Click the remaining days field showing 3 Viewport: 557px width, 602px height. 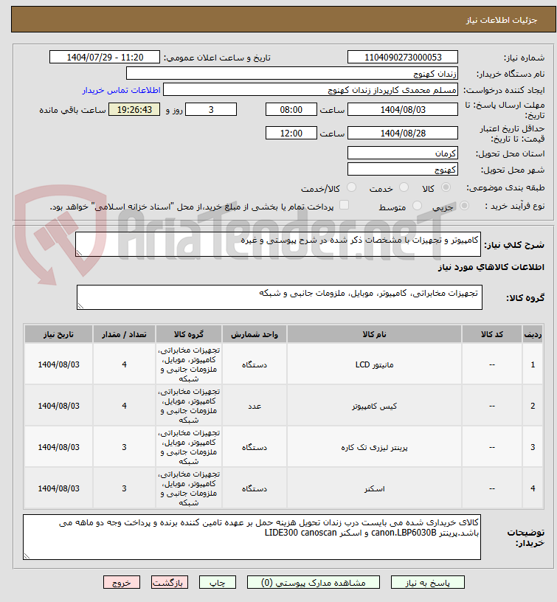point(211,109)
